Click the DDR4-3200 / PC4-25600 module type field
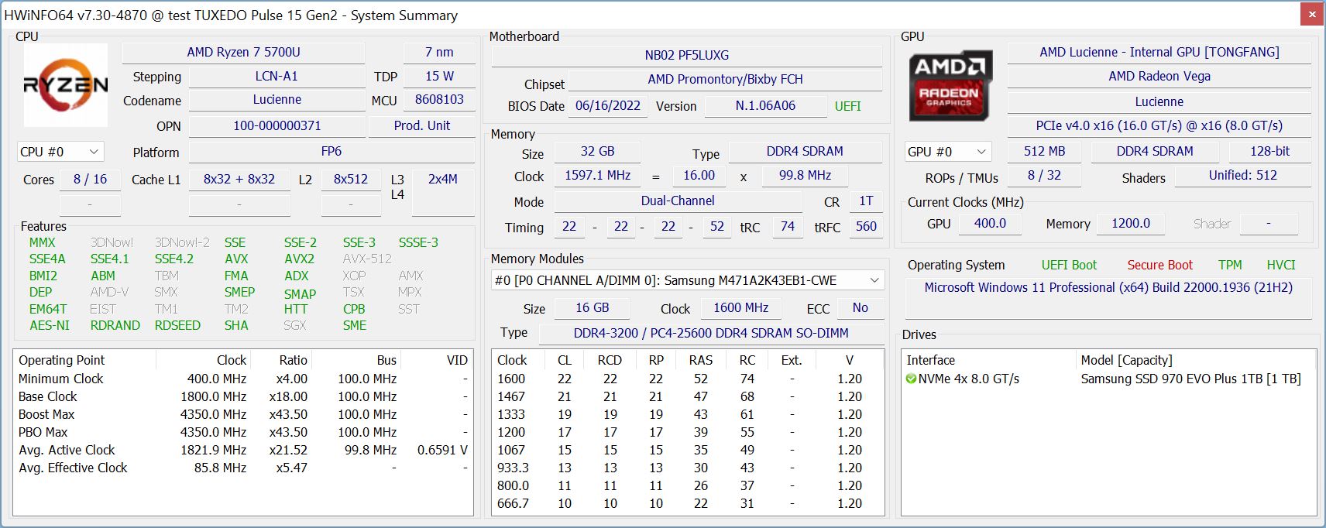 (x=711, y=334)
